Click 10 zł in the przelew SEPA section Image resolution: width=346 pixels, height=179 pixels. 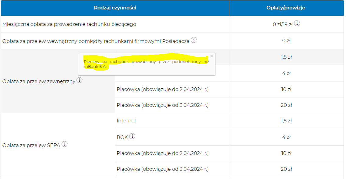(286, 153)
